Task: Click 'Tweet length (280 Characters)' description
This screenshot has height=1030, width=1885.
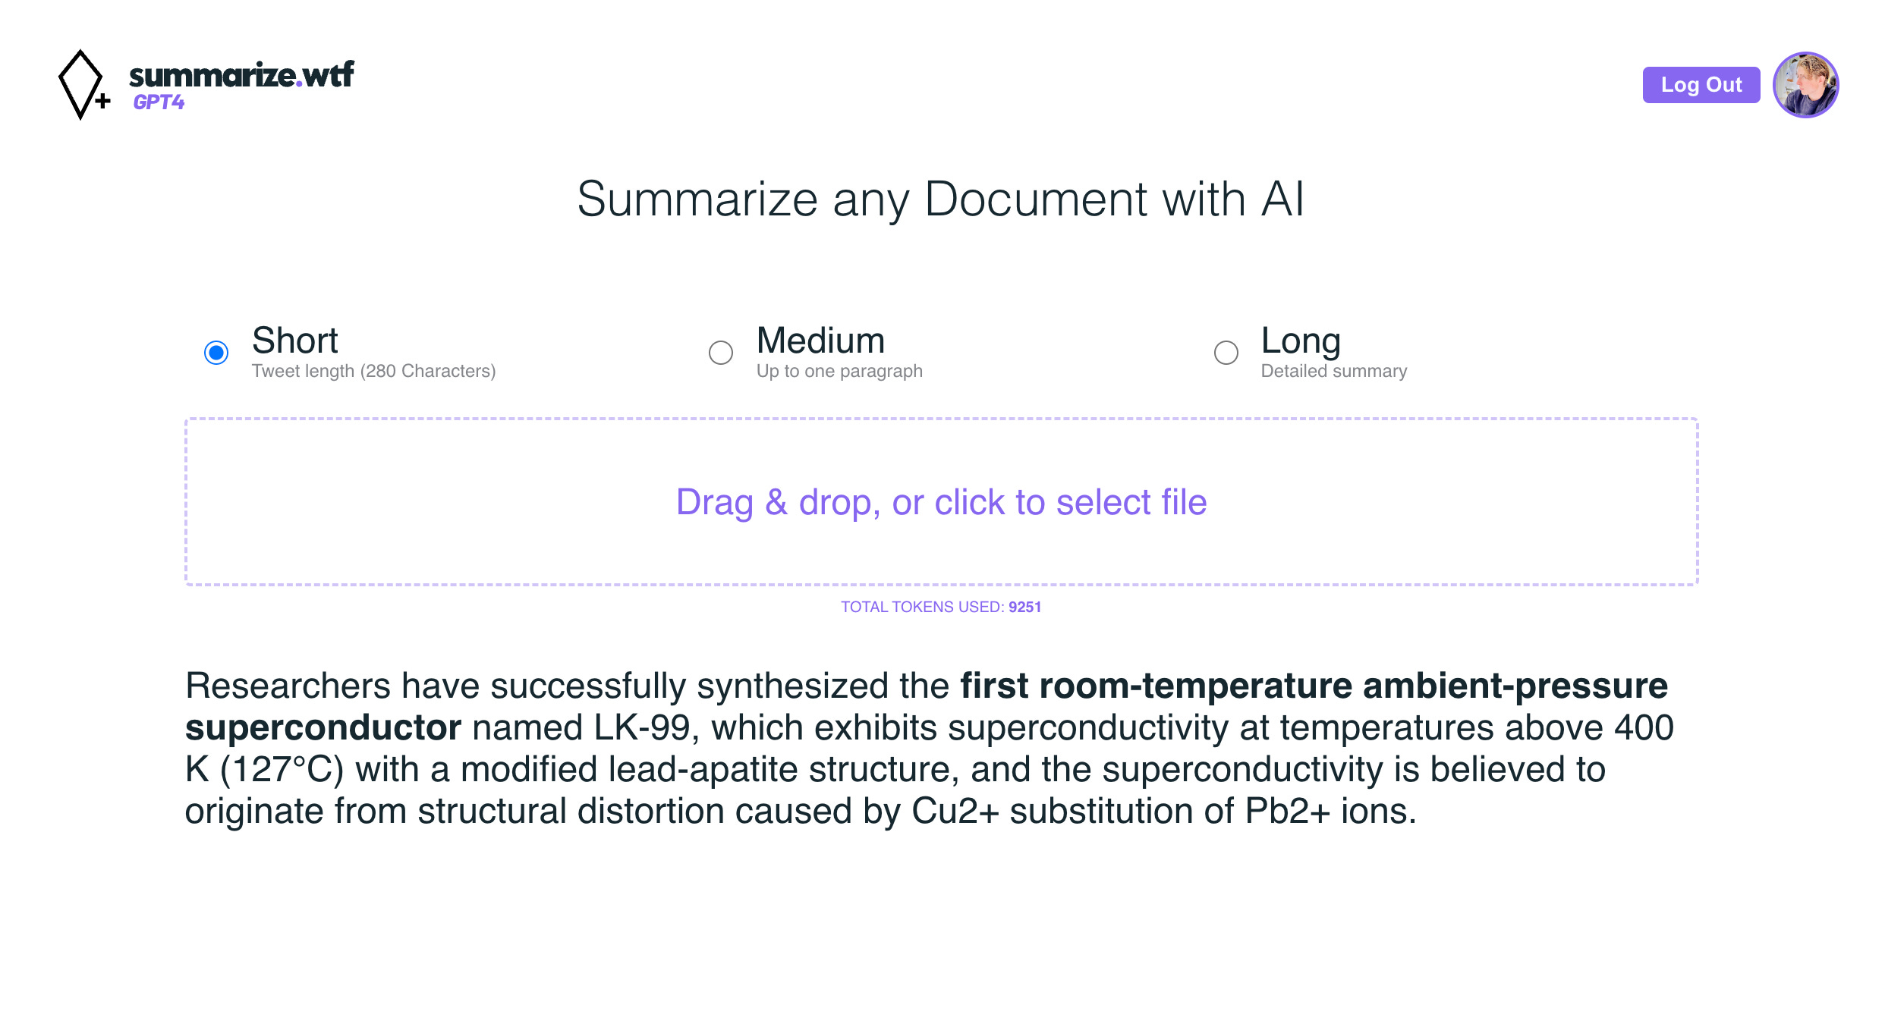Action: coord(373,371)
